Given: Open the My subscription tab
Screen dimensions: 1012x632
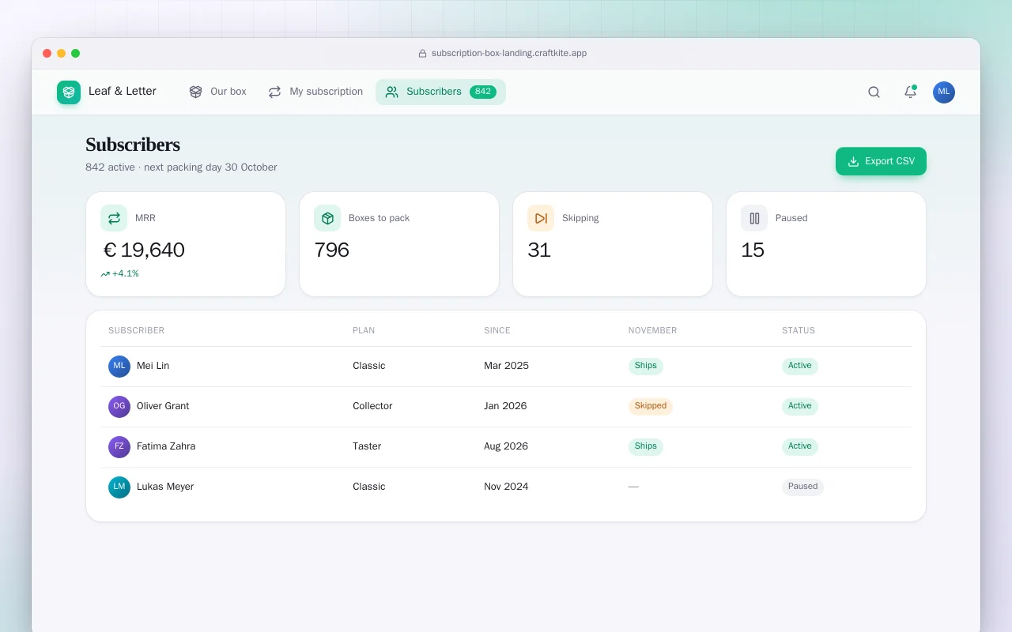Looking at the screenshot, I should [x=315, y=92].
